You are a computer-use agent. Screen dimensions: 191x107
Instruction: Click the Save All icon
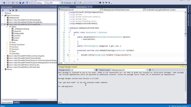point(23,3)
